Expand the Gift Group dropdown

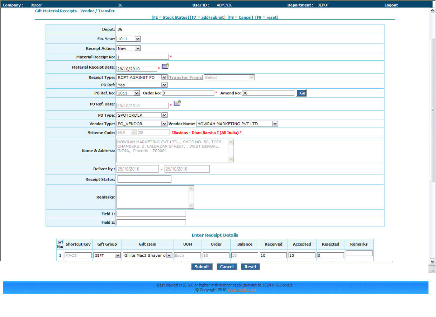107,256
